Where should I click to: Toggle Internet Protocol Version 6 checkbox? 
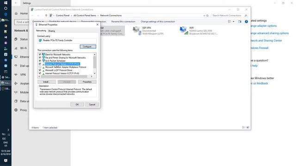pyautogui.click(x=40, y=73)
